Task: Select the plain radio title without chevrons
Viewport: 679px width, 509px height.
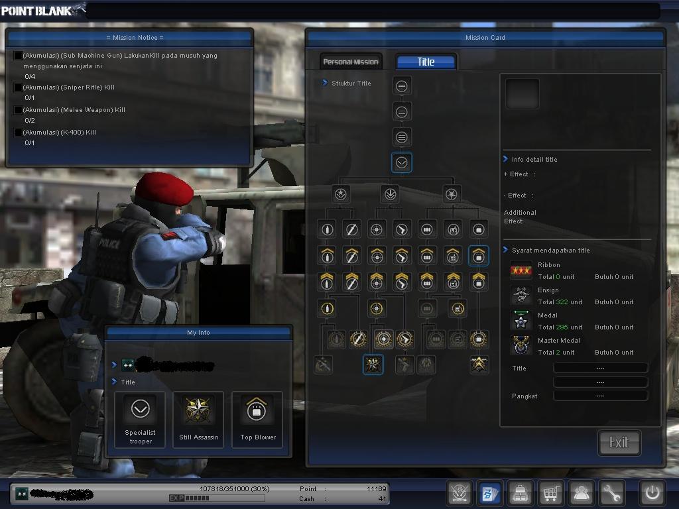Action: [453, 229]
